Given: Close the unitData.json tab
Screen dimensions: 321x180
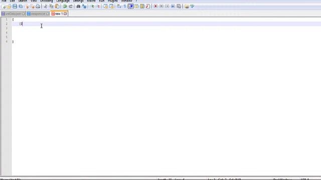Looking at the screenshot, I should (x=24, y=14).
